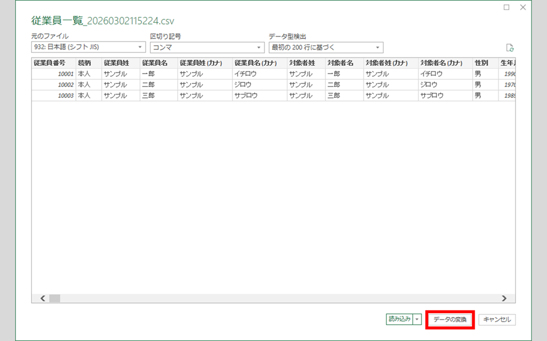Select cell with employee number 10001
Screen dimensions: 547x341
coord(54,74)
